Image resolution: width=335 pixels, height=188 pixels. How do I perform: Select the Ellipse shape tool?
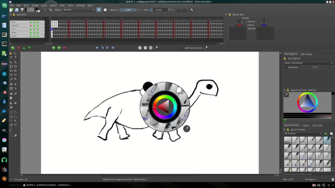point(15,66)
